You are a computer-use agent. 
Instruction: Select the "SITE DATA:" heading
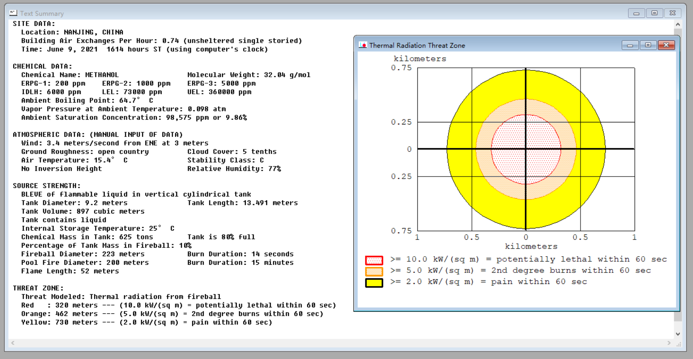(x=34, y=24)
